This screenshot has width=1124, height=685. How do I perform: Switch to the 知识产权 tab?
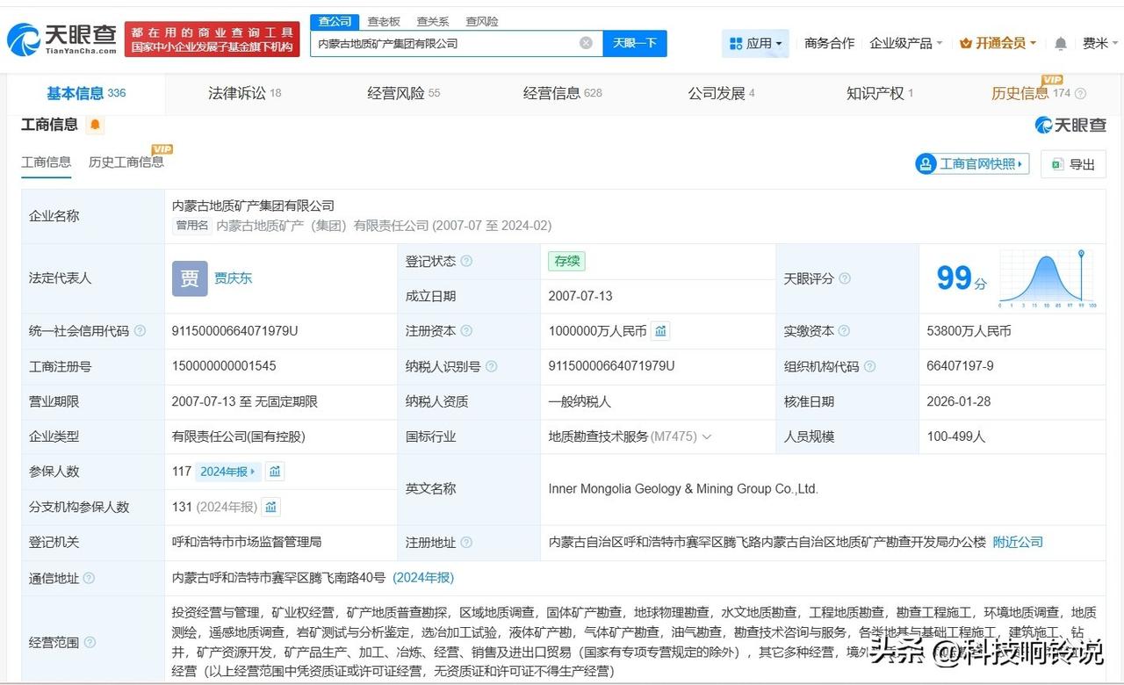[880, 93]
